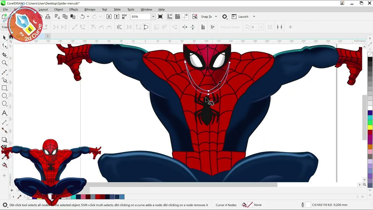The width and height of the screenshot is (373, 210).
Task: Open the zoom level dropdown
Action: [153, 17]
